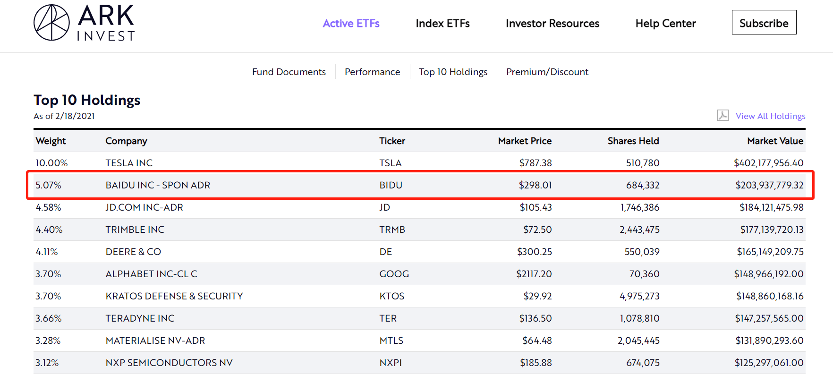
Task: Select the Top 10 Holdings tab
Action: (453, 72)
